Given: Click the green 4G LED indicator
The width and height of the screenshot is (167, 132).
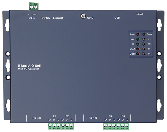Looking at the screenshot, I should (x=138, y=44).
